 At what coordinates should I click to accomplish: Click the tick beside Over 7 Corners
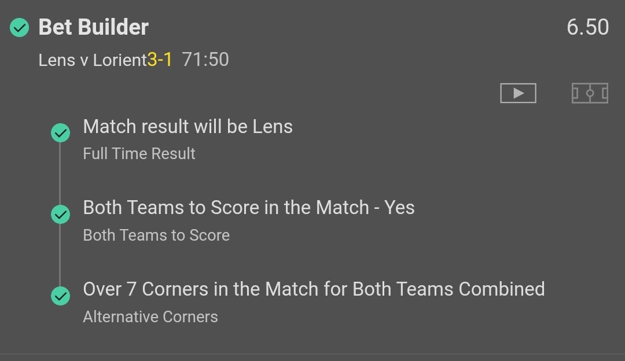(60, 296)
